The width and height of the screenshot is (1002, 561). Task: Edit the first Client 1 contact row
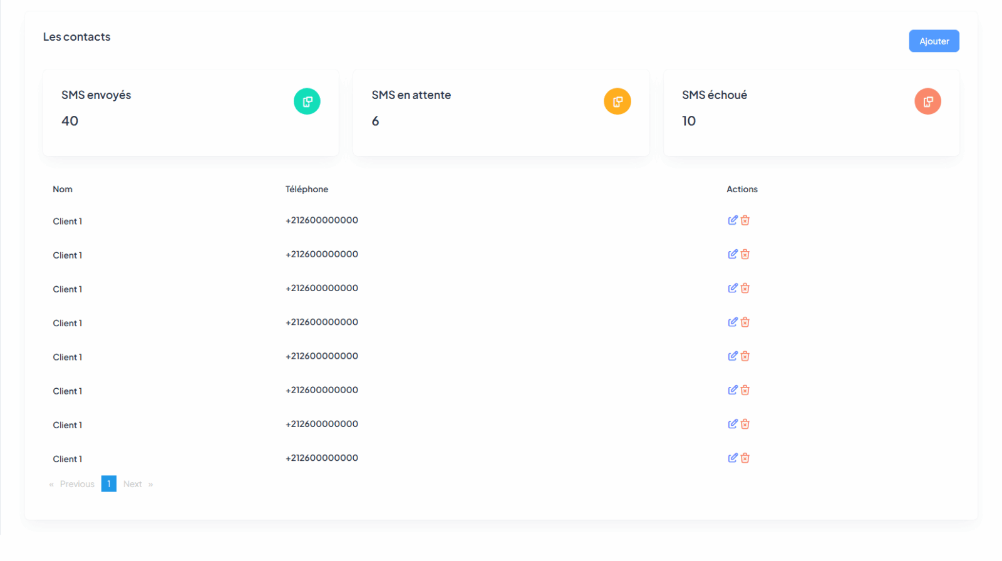click(x=732, y=220)
